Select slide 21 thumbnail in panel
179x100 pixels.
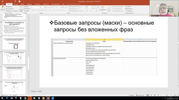coord(14,73)
